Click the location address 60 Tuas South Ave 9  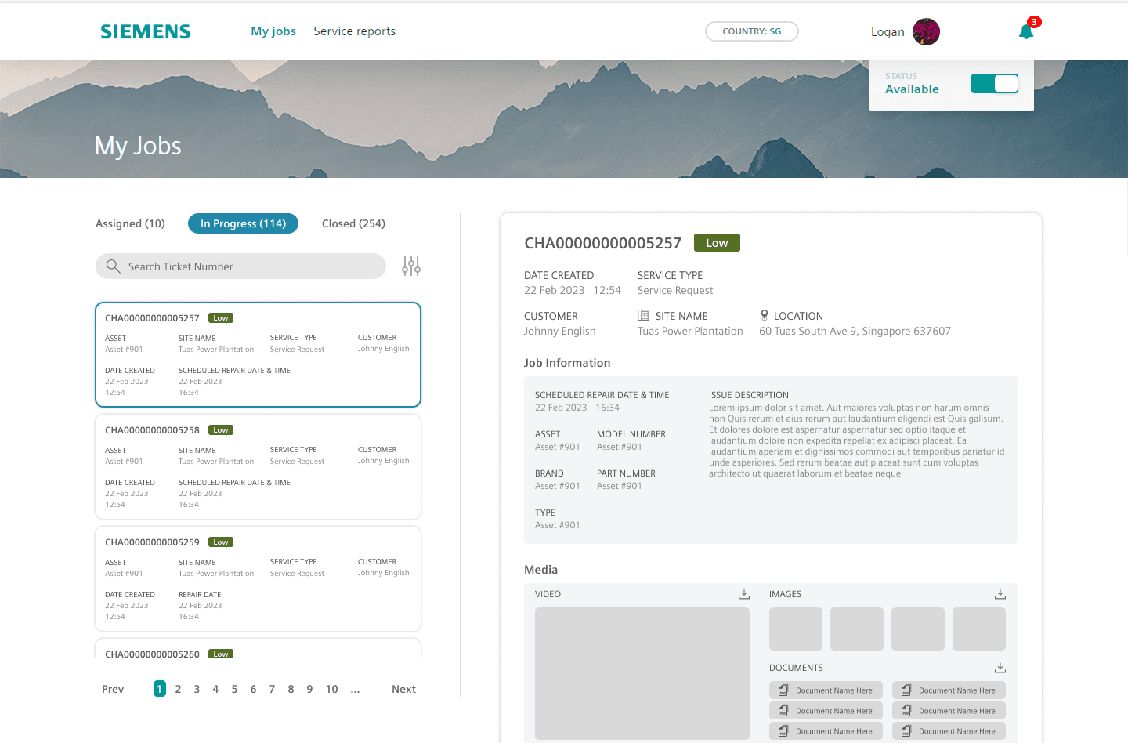855,331
